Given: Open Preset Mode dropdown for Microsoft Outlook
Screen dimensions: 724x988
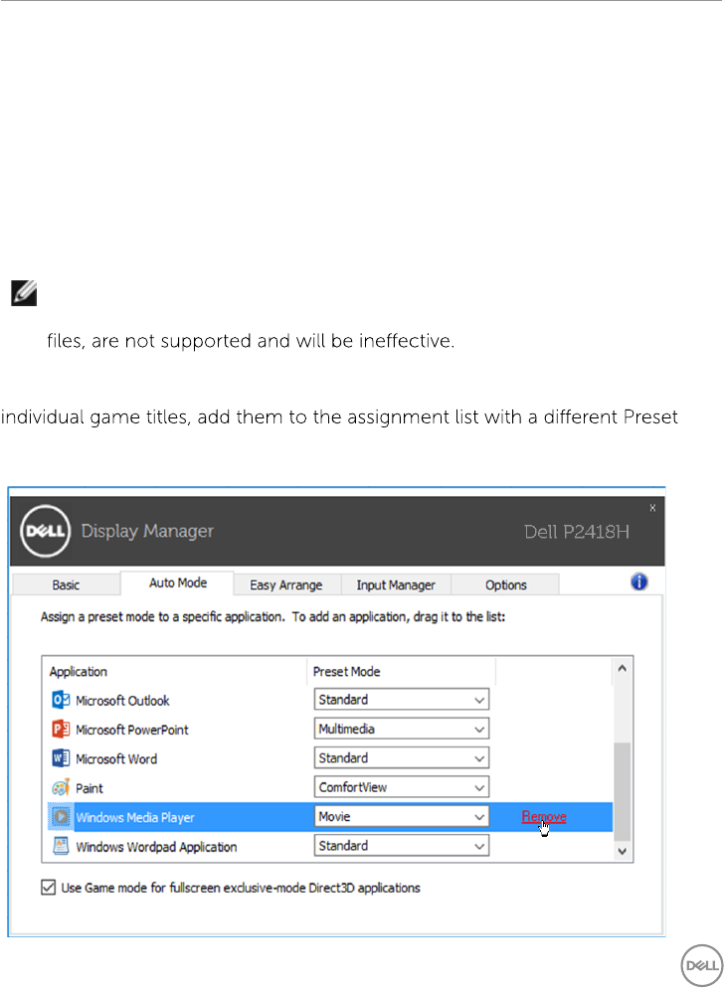Looking at the screenshot, I should pyautogui.click(x=402, y=700).
